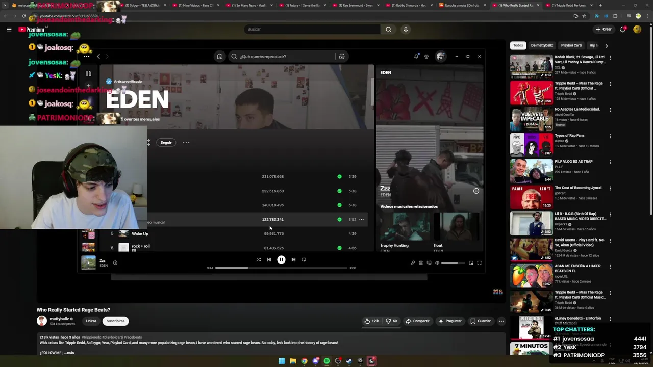Toggle shuffle in Spotify player

click(259, 260)
